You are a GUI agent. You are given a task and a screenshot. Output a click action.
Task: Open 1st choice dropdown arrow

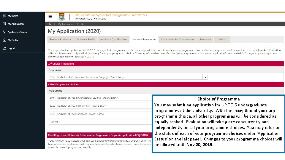pos(205,77)
